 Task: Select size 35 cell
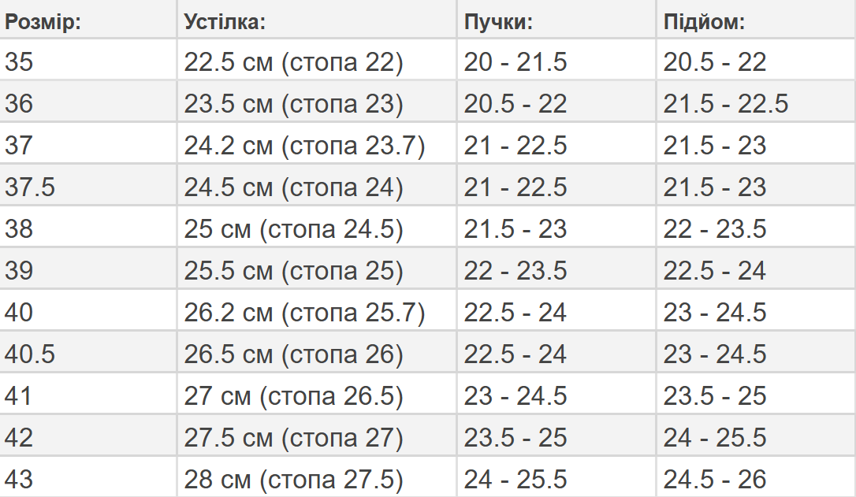click(88, 60)
